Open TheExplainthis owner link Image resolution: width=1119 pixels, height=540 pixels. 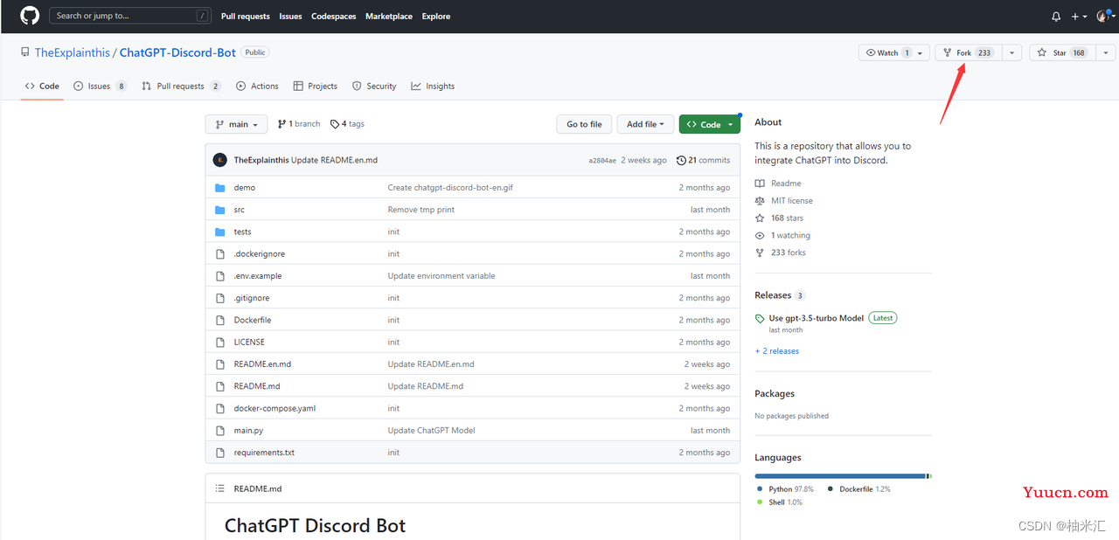pyautogui.click(x=73, y=52)
